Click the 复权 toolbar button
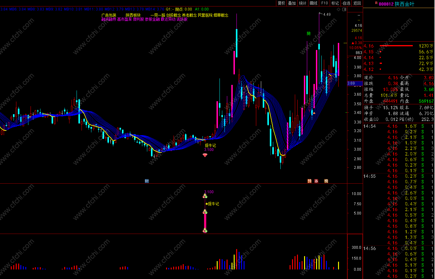Screen dimensions: 435x279 281,3
